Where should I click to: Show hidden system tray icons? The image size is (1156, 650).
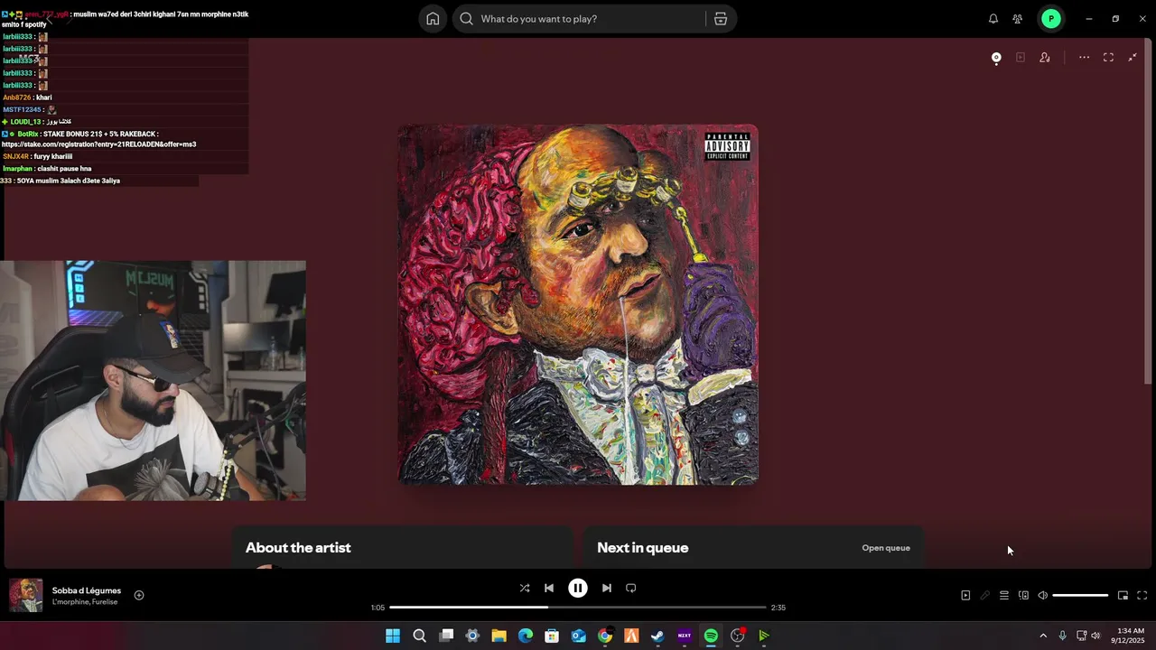(1043, 636)
